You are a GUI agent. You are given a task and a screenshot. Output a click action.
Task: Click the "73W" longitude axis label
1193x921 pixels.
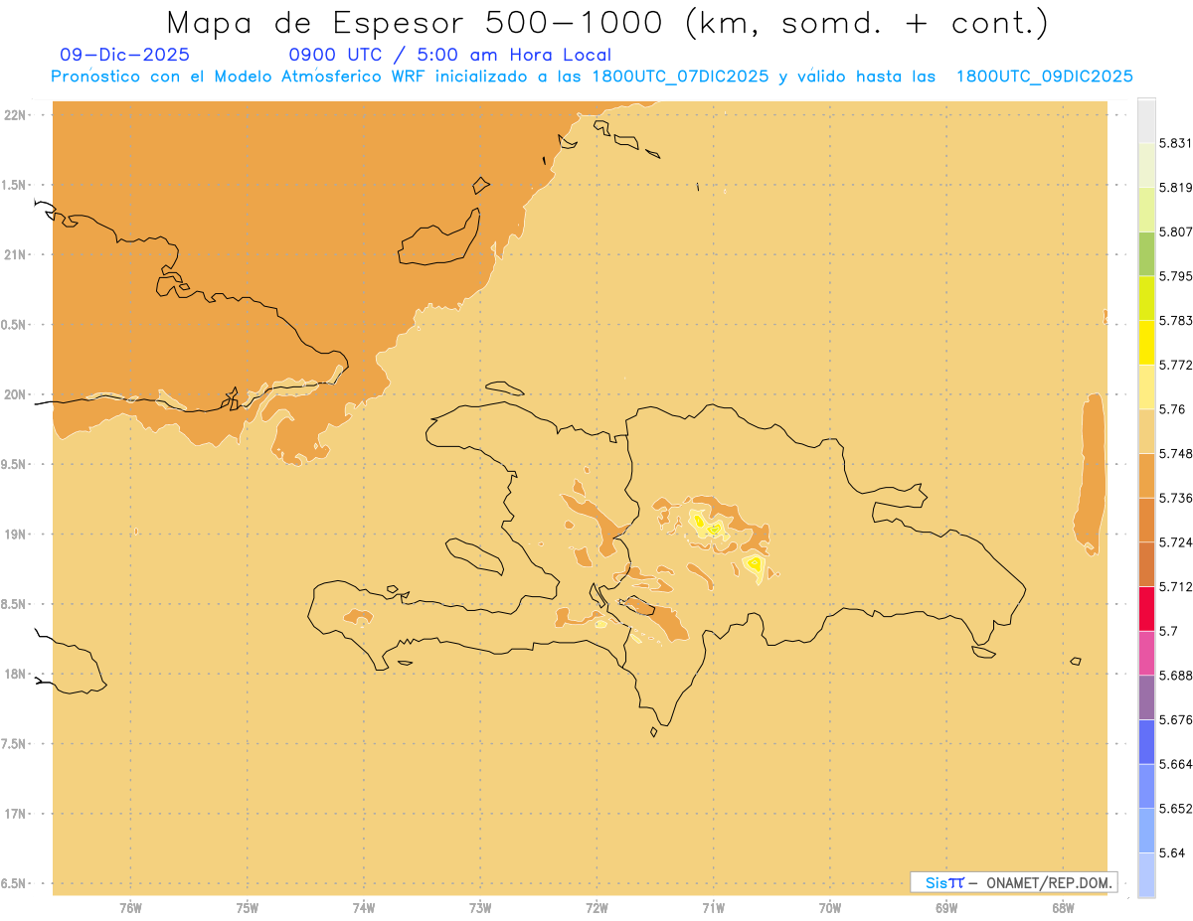coord(480,908)
